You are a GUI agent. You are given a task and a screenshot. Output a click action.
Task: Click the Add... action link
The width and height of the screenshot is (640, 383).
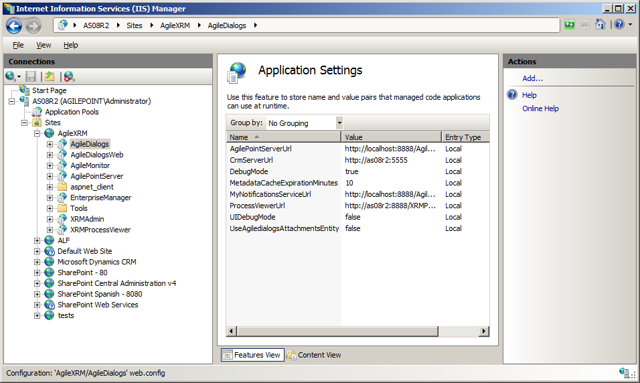(x=532, y=78)
